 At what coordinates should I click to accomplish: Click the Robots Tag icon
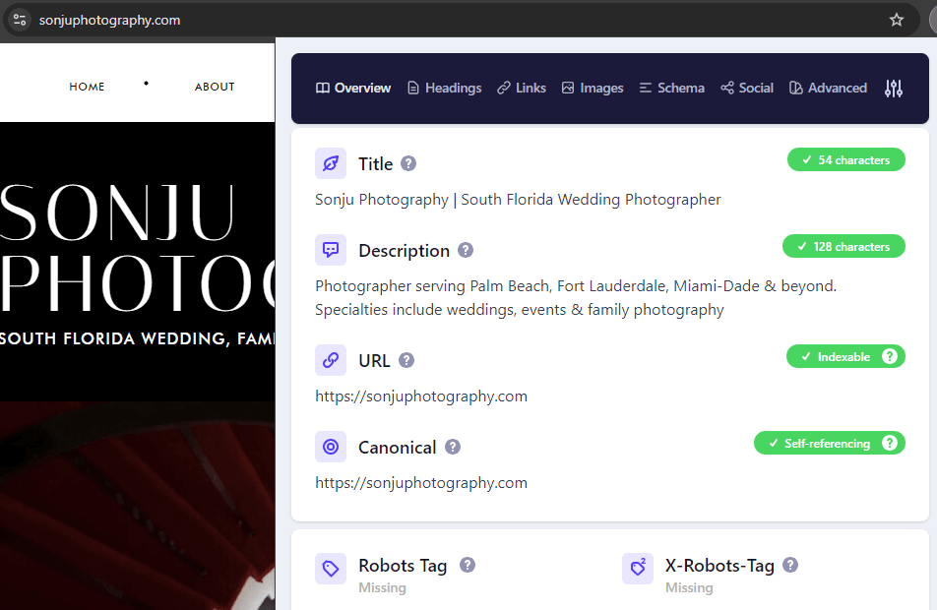click(331, 568)
